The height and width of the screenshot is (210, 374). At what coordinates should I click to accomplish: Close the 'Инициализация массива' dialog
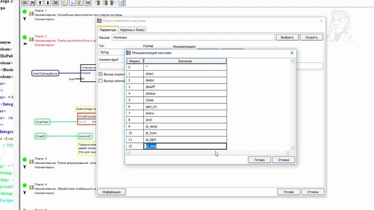(x=292, y=53)
